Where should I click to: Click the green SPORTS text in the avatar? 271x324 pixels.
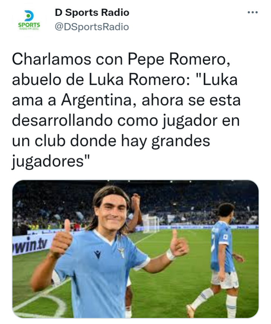29,25
